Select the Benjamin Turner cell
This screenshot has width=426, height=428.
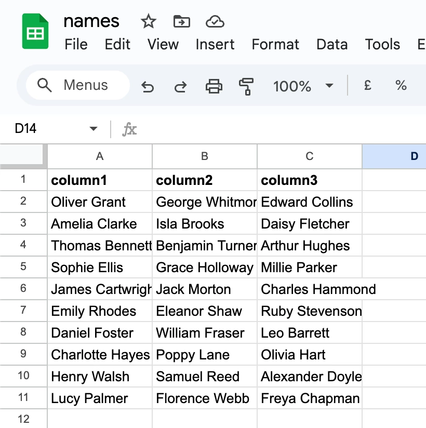click(205, 245)
